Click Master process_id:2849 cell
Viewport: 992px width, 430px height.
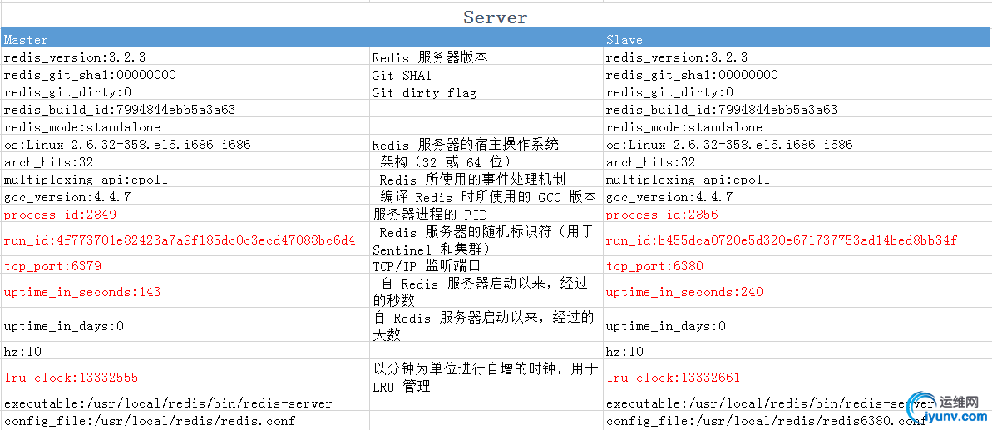pos(185,214)
